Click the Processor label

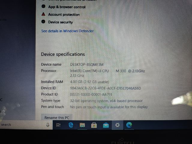pyautogui.click(x=49, y=71)
